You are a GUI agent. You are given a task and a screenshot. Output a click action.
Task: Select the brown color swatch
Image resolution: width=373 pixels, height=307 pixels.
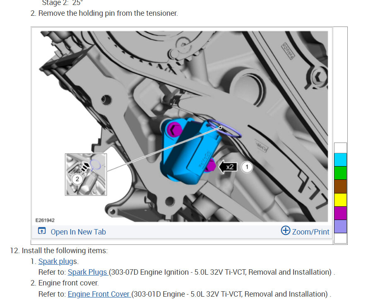[x=340, y=186]
